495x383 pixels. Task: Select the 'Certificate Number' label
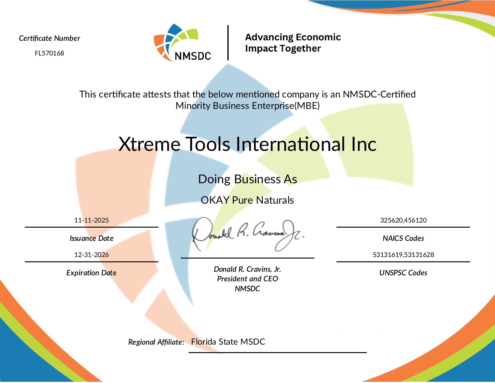pos(49,38)
